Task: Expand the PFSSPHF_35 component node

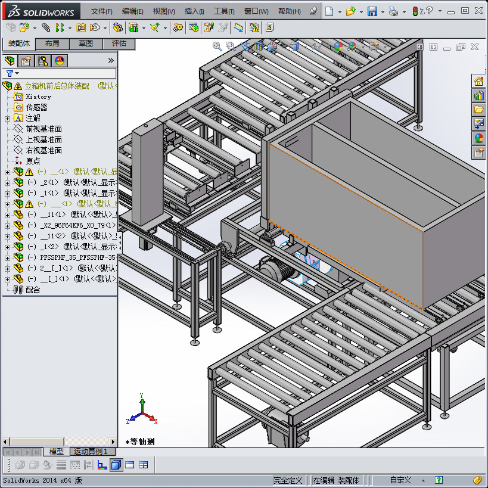Action: (x=7, y=257)
